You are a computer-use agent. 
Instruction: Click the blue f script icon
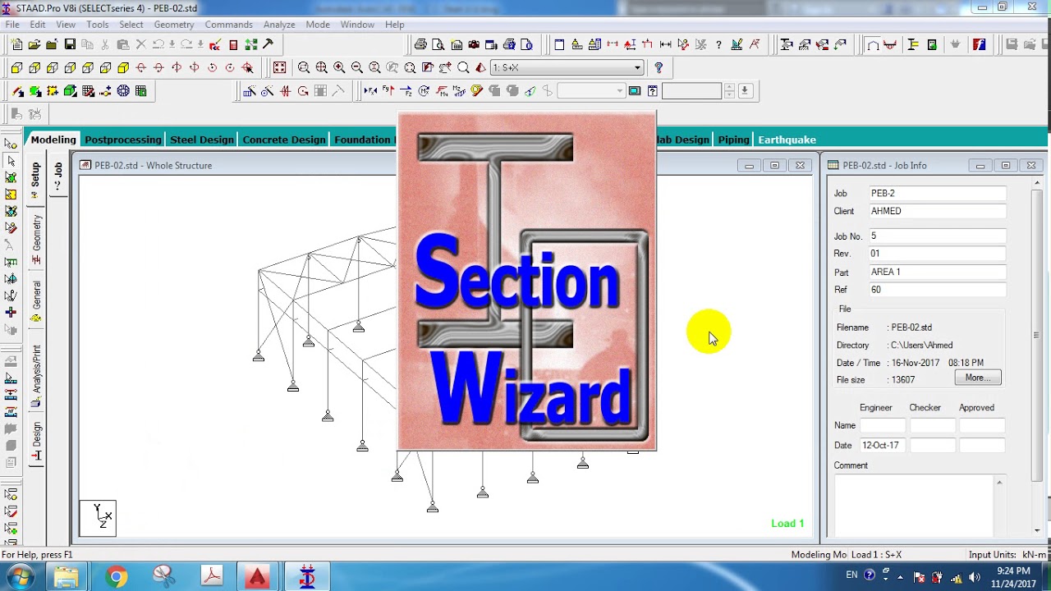click(979, 44)
